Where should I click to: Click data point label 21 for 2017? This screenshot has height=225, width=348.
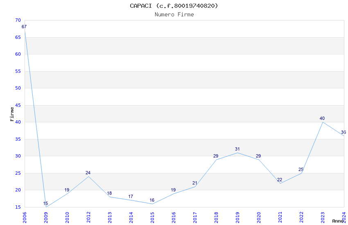194,183
